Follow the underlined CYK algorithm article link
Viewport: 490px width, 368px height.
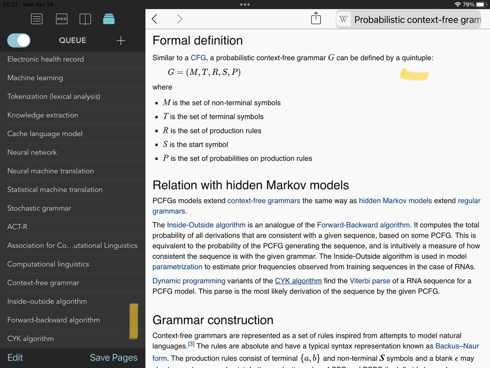click(x=298, y=281)
